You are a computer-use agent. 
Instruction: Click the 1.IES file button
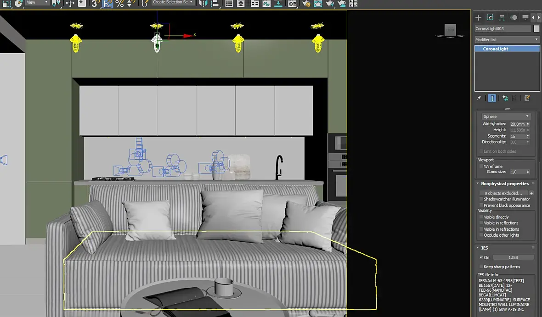514,257
